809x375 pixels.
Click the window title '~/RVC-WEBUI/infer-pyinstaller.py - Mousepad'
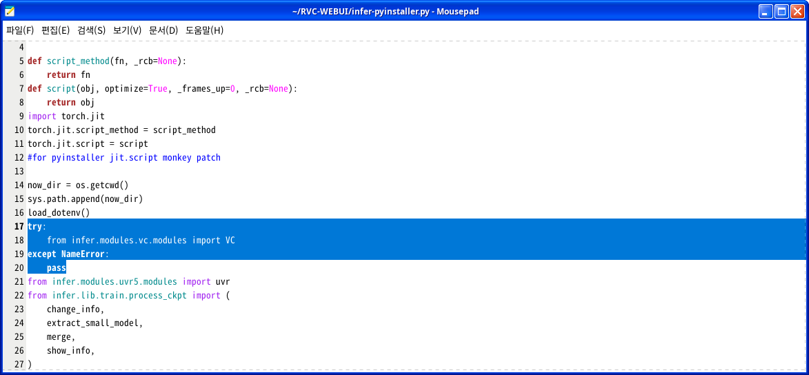click(386, 11)
